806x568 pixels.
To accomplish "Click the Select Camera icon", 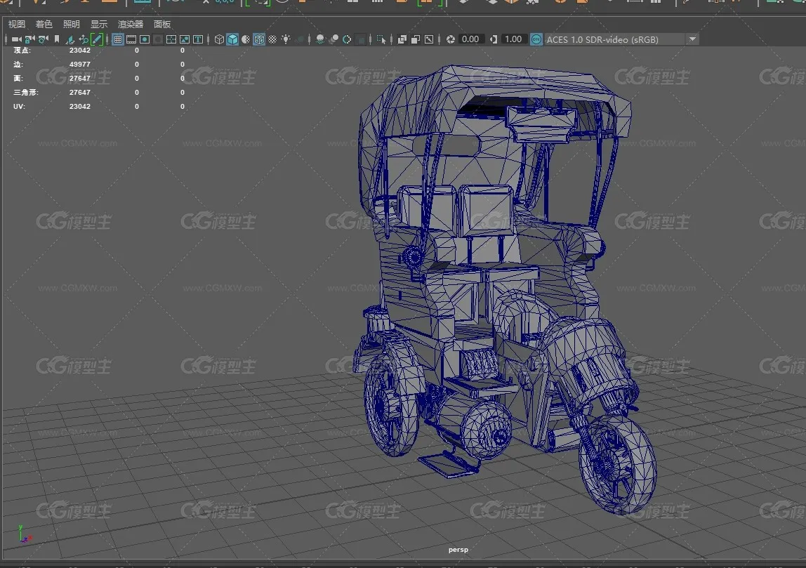I will click(16, 39).
